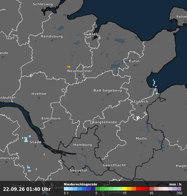Select the Neumünster city marker
Screen dimensions: 187x196
coord(80,75)
